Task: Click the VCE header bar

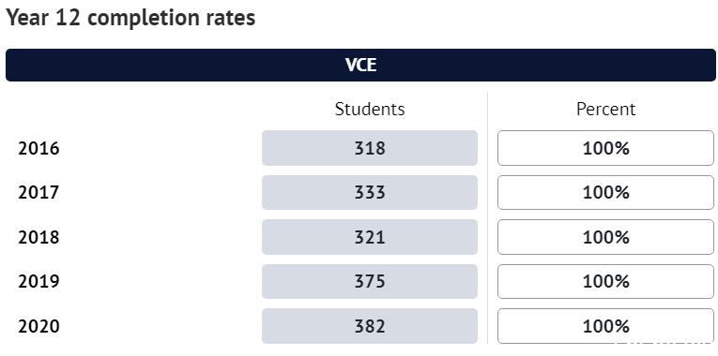Action: click(x=360, y=65)
